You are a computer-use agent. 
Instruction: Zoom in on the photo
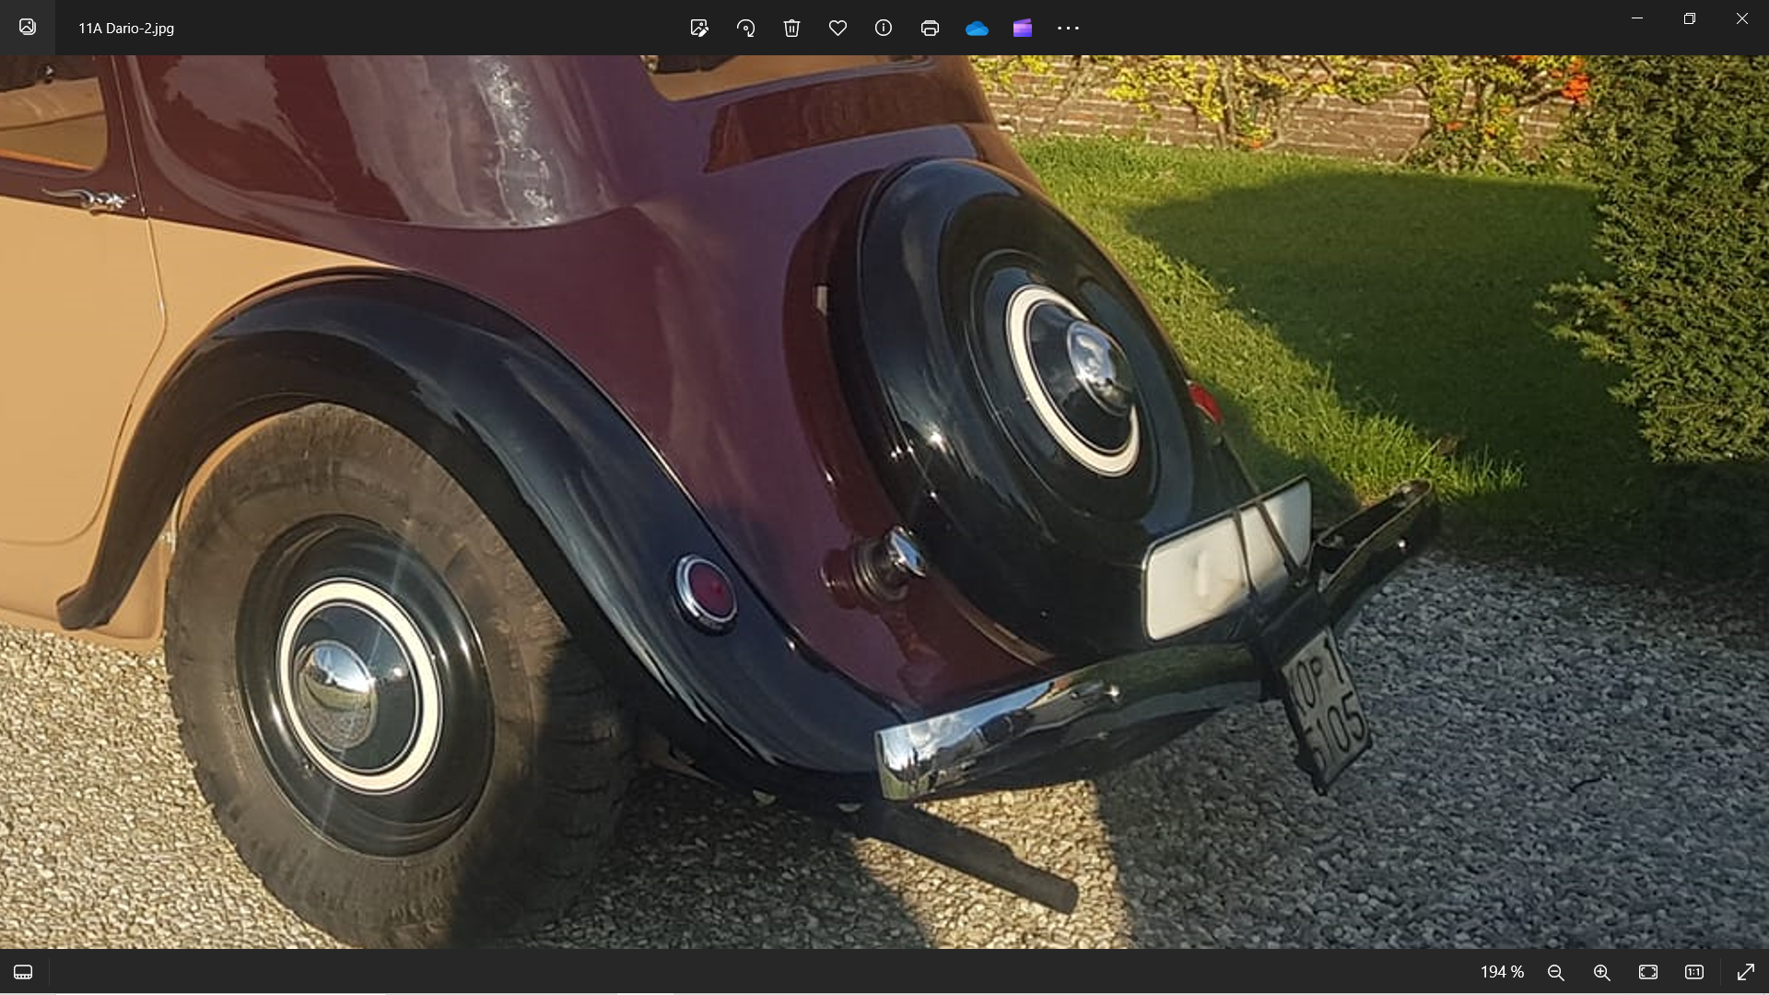(1602, 972)
